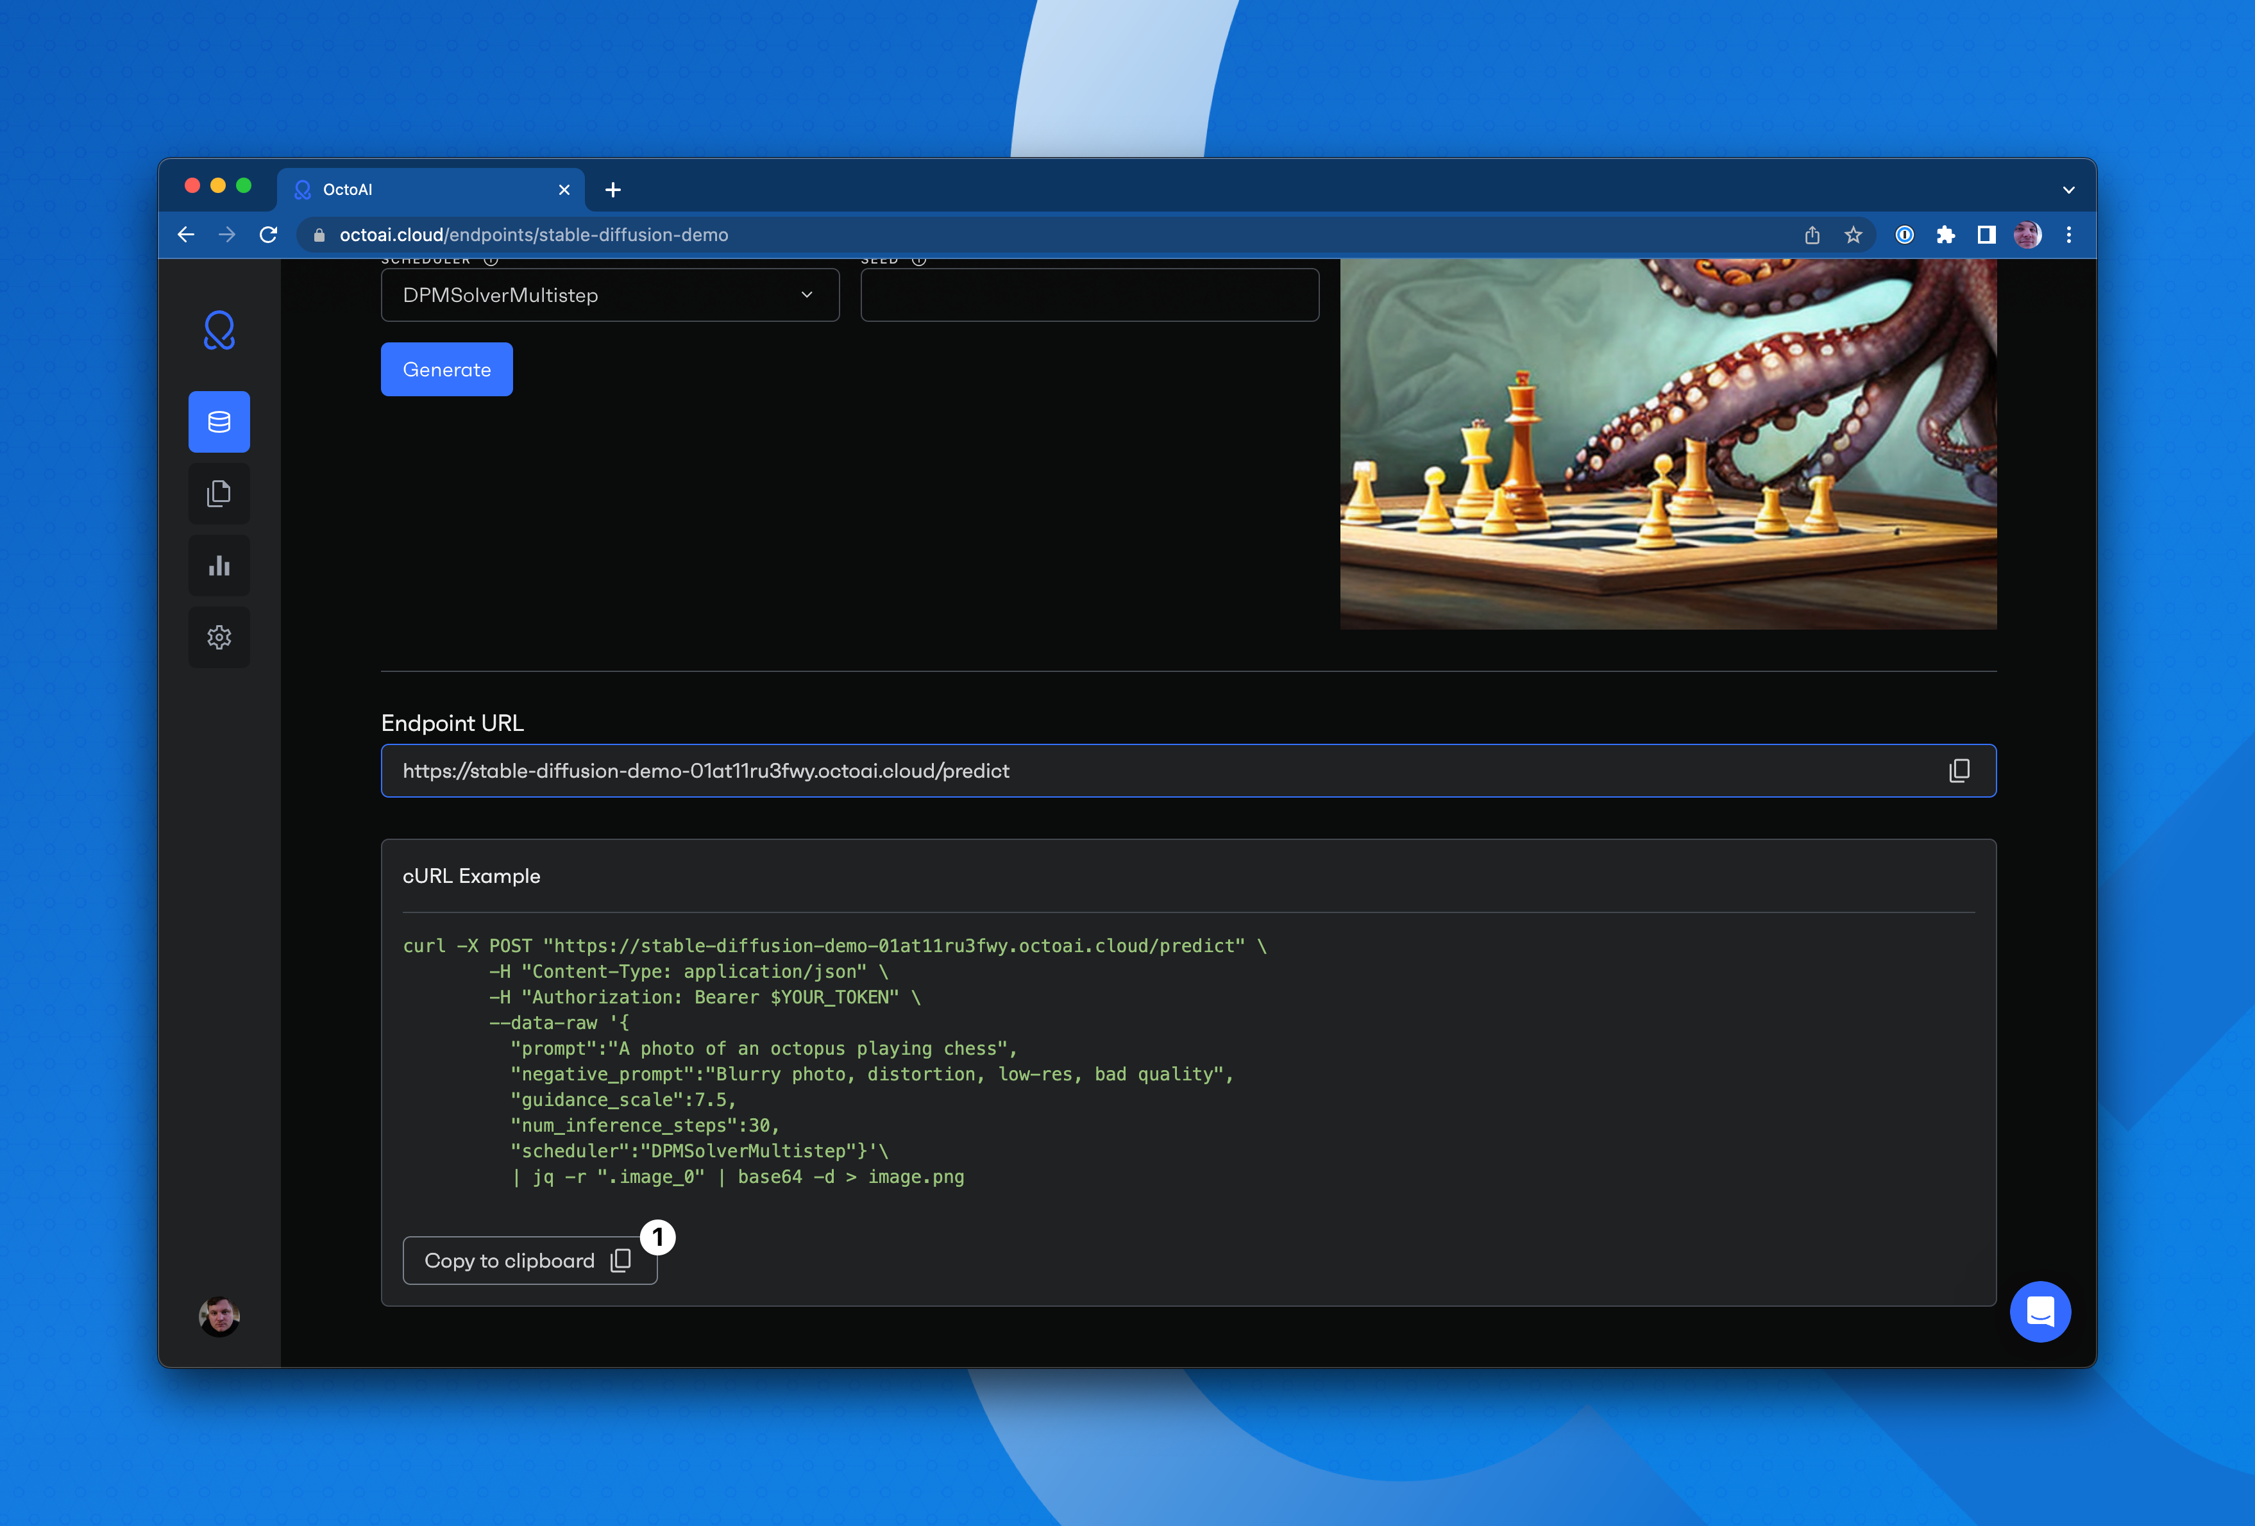The image size is (2255, 1526).
Task: Toggle the browser side panel icon
Action: [1986, 235]
